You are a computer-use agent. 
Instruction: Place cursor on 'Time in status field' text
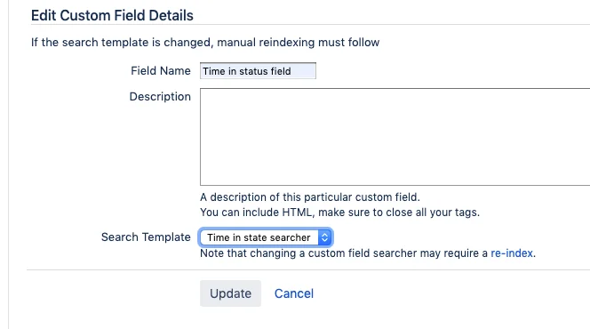(247, 71)
